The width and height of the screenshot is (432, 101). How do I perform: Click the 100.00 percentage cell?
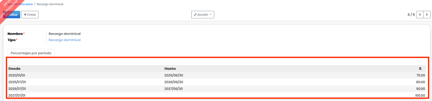click(x=420, y=95)
